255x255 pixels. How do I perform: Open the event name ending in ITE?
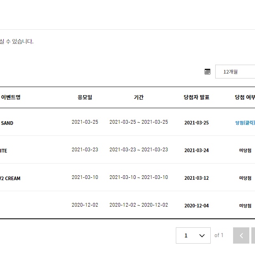pos(3,151)
